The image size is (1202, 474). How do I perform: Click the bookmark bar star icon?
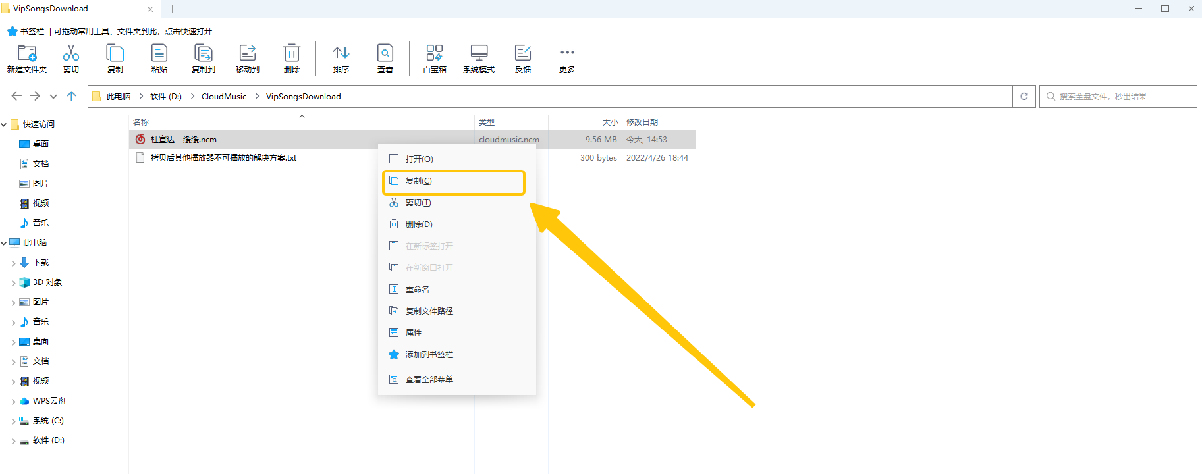pos(13,31)
